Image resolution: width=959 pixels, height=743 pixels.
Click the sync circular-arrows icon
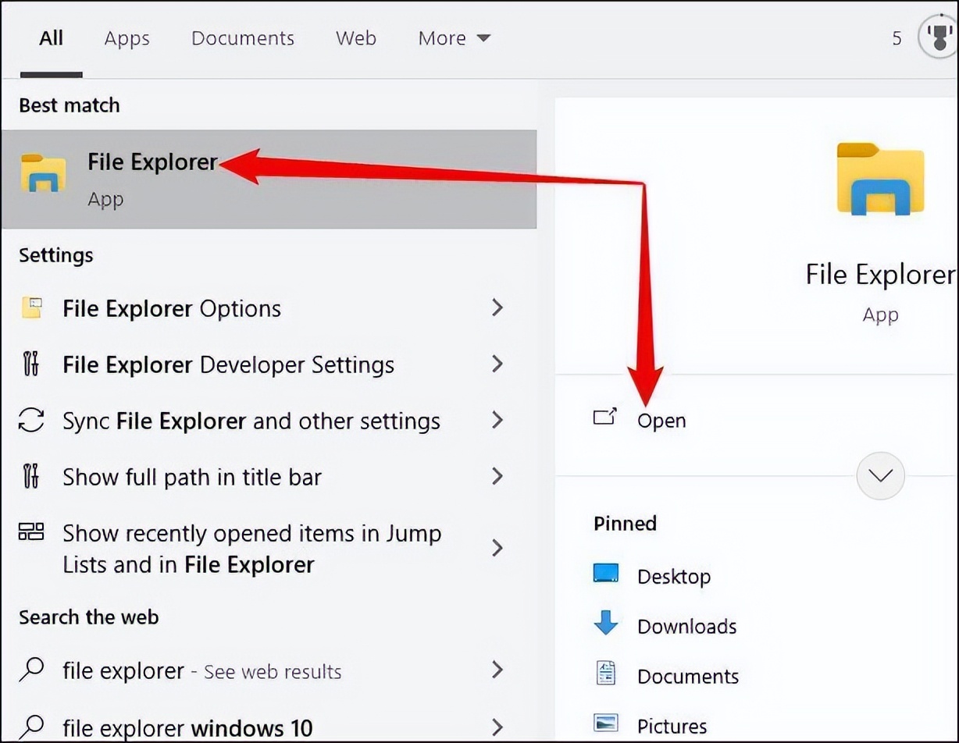(x=32, y=420)
